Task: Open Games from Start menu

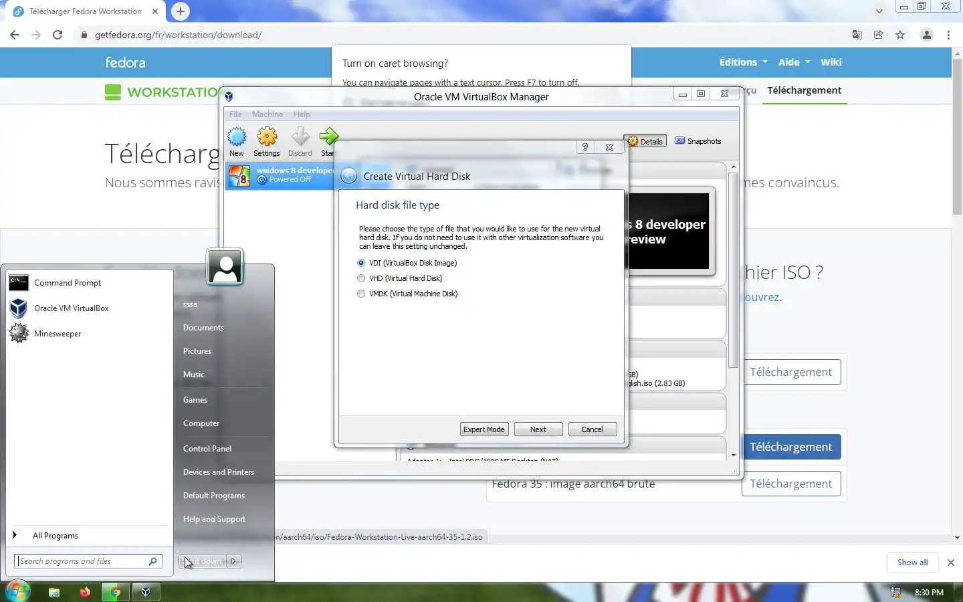Action: pyautogui.click(x=195, y=400)
